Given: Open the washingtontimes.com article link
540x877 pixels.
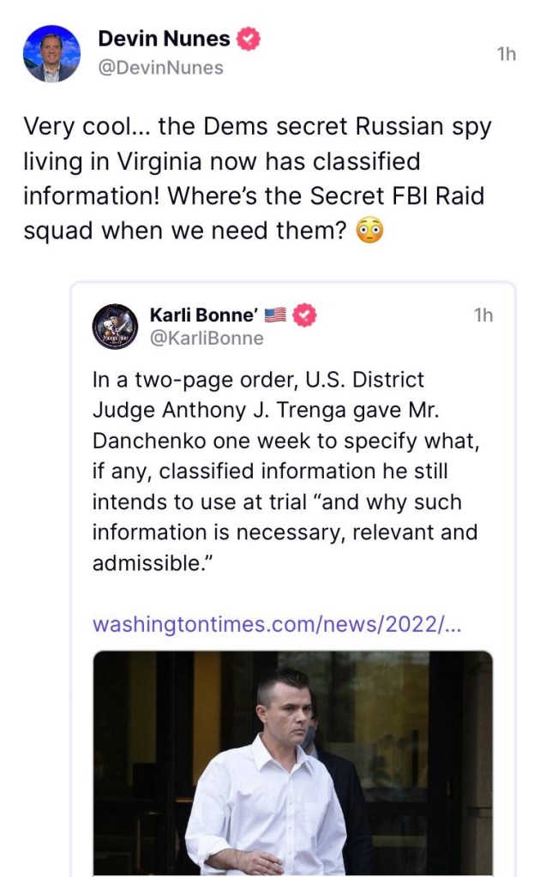Looking at the screenshot, I should point(276,623).
